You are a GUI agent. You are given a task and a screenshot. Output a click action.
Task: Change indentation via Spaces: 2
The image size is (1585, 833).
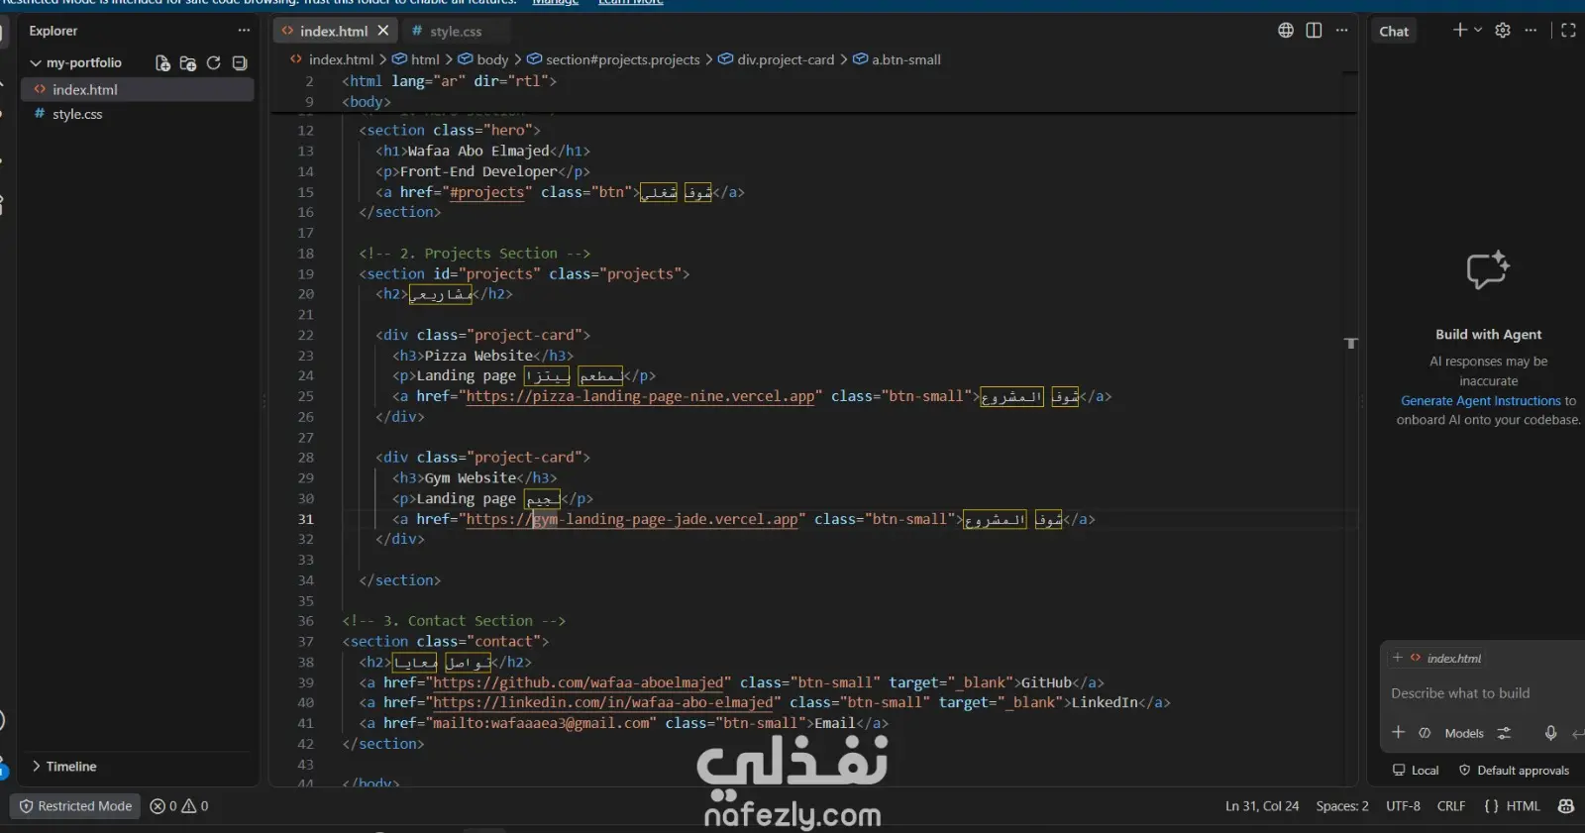tap(1342, 806)
